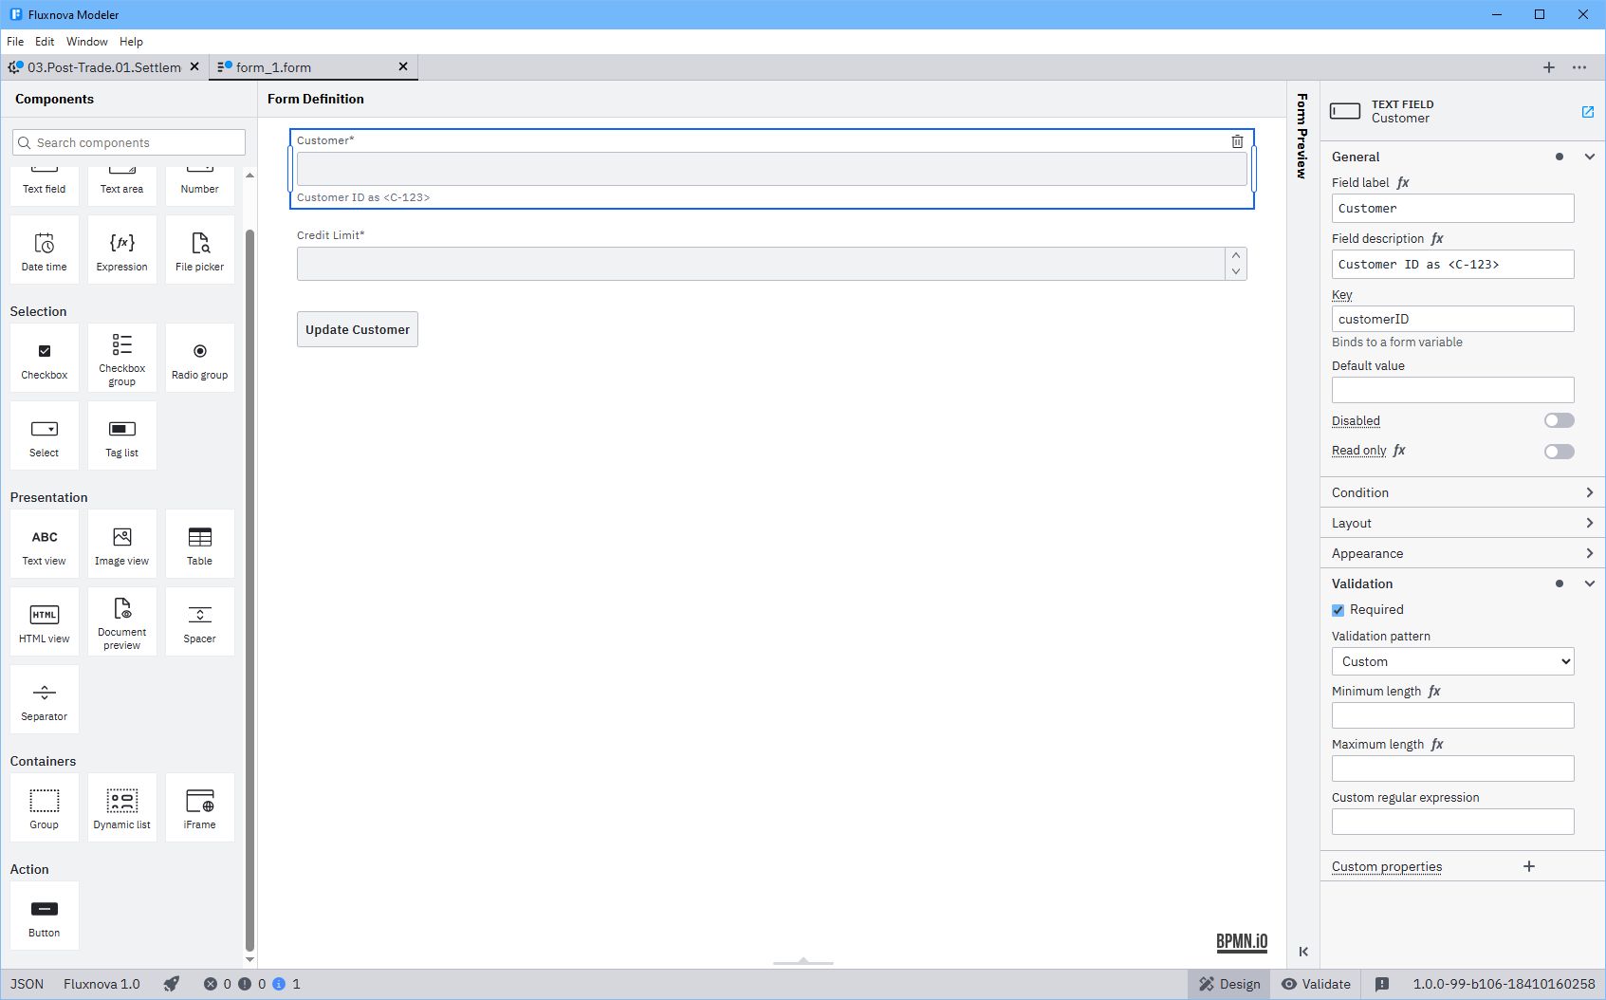This screenshot has width=1606, height=1000.
Task: Pick the Expression component from the palette
Action: [x=122, y=250]
